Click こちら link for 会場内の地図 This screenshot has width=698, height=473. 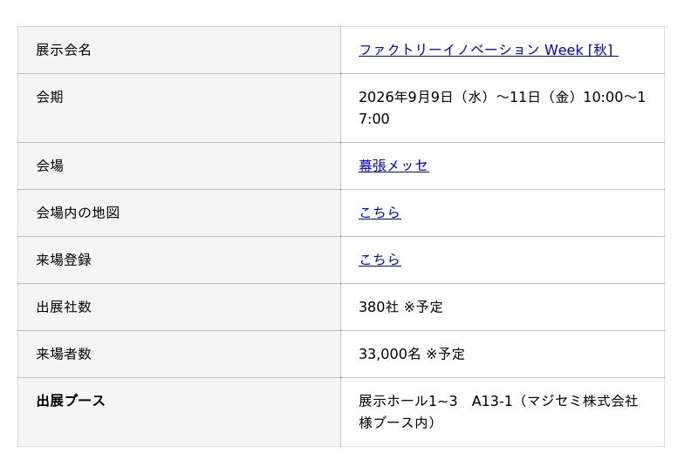380,213
